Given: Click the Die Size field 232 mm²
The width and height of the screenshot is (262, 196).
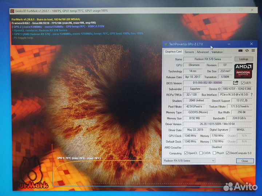Looking at the screenshot, I should (225, 71).
